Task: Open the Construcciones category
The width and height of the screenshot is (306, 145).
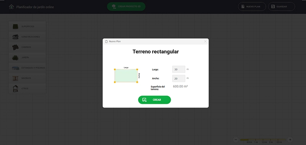Action: tap(27, 37)
